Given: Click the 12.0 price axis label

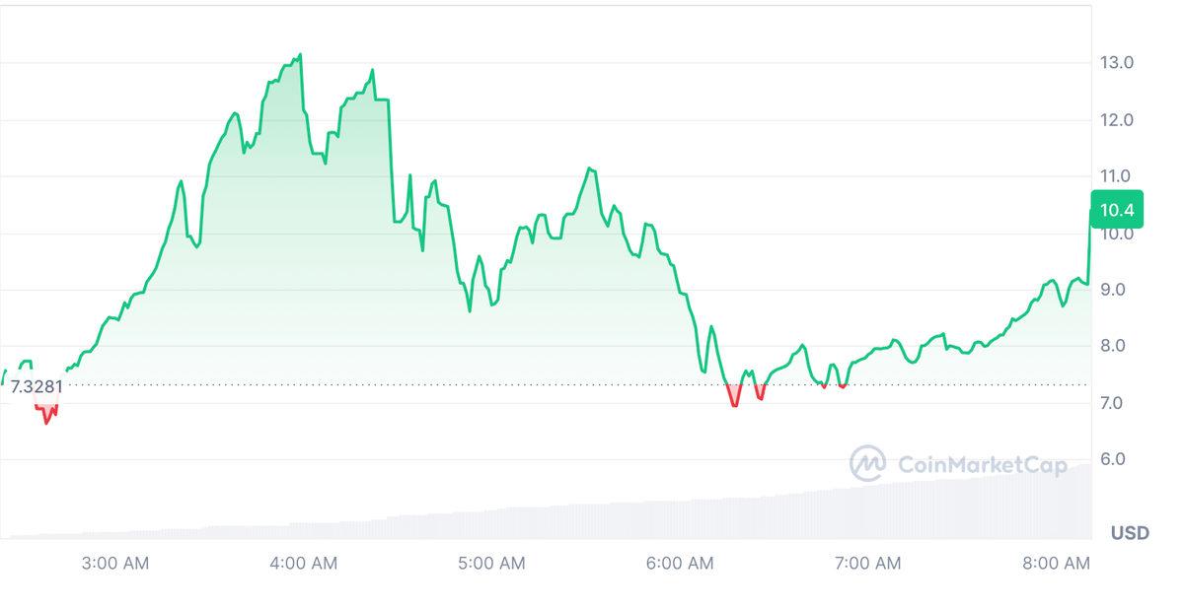Looking at the screenshot, I should click(1116, 120).
